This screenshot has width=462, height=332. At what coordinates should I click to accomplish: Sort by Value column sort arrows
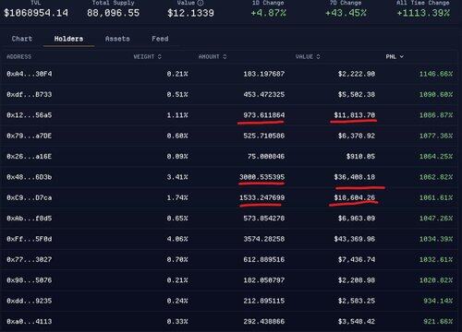point(318,56)
